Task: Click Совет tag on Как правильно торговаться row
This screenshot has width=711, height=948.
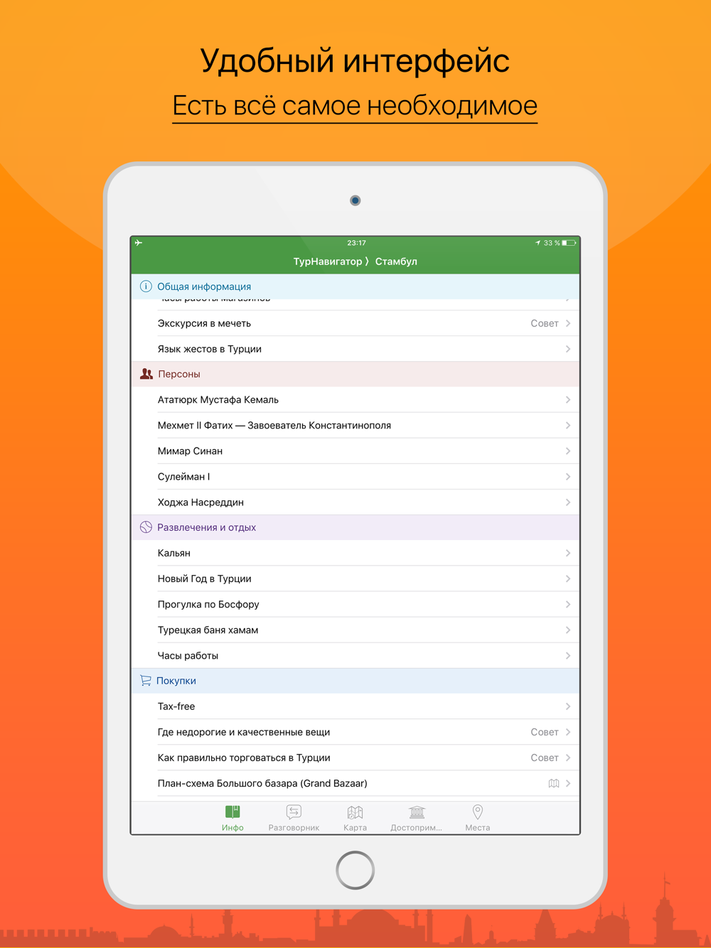Action: tap(545, 758)
